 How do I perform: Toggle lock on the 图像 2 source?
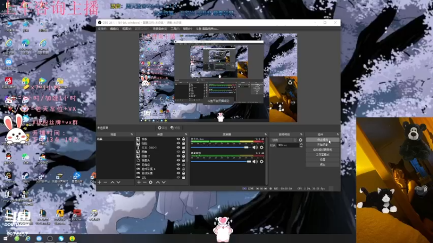tap(183, 156)
